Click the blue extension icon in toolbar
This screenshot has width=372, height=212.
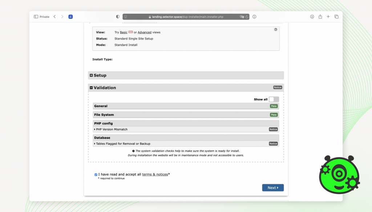point(70,17)
